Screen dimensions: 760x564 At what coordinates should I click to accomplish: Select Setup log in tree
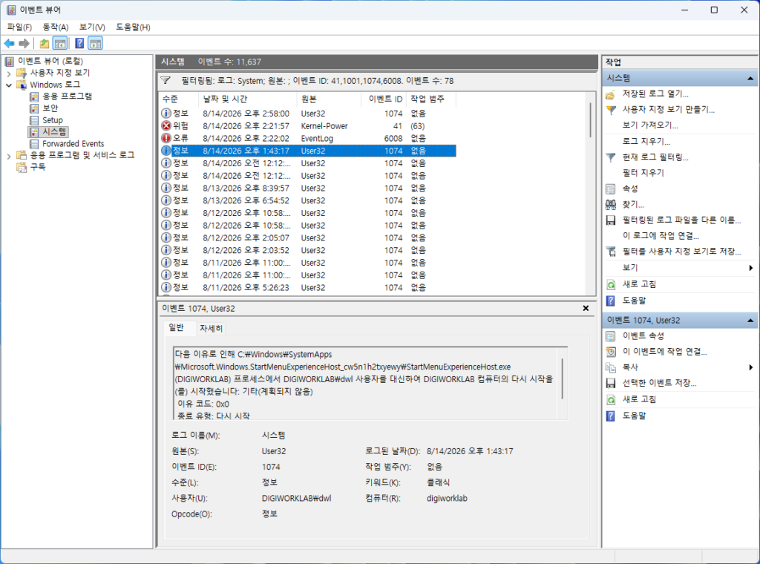[x=53, y=120]
